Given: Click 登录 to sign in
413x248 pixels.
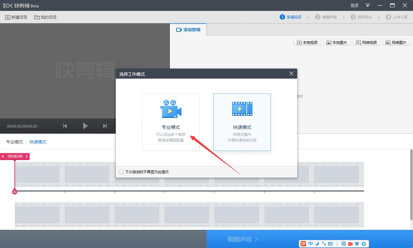Looking at the screenshot, I should coord(355,5).
